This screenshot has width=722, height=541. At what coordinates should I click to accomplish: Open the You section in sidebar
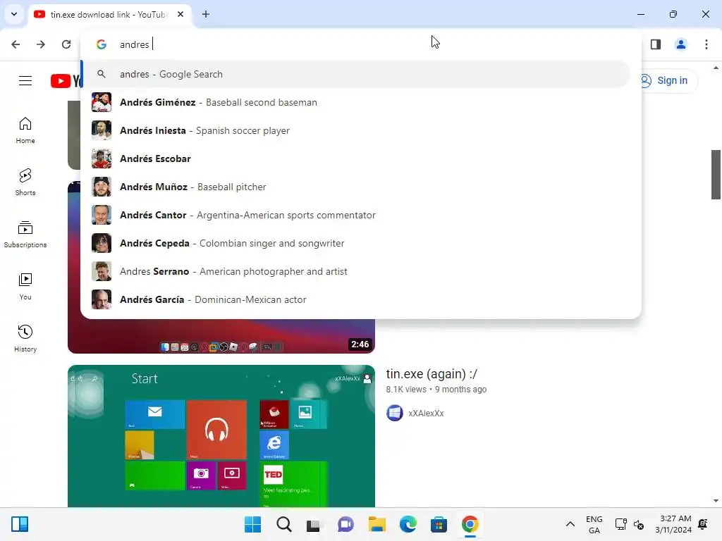(x=25, y=287)
